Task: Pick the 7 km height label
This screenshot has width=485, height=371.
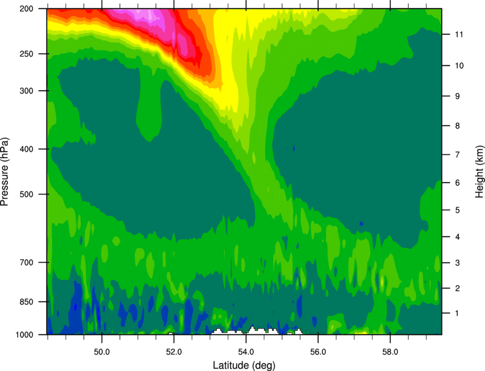Action: [458, 154]
